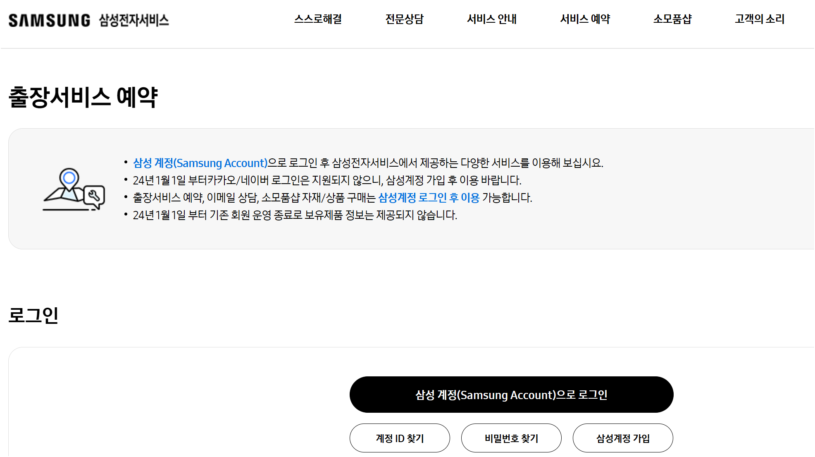Click the 삼성계정 가입 button
Screen dimensions: 815x457
tap(623, 438)
